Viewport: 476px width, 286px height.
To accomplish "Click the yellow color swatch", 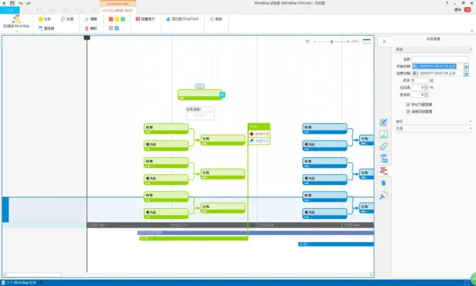I will point(117,19).
